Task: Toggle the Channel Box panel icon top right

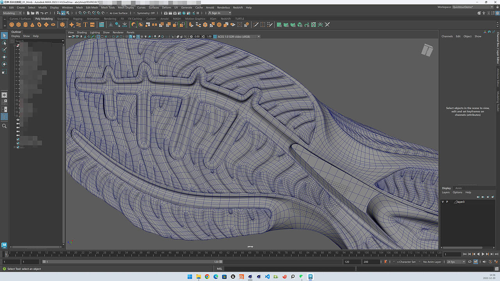Action: point(498,13)
